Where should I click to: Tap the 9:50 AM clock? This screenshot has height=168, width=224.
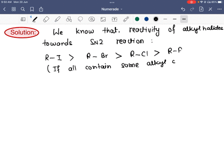pos(6,2)
